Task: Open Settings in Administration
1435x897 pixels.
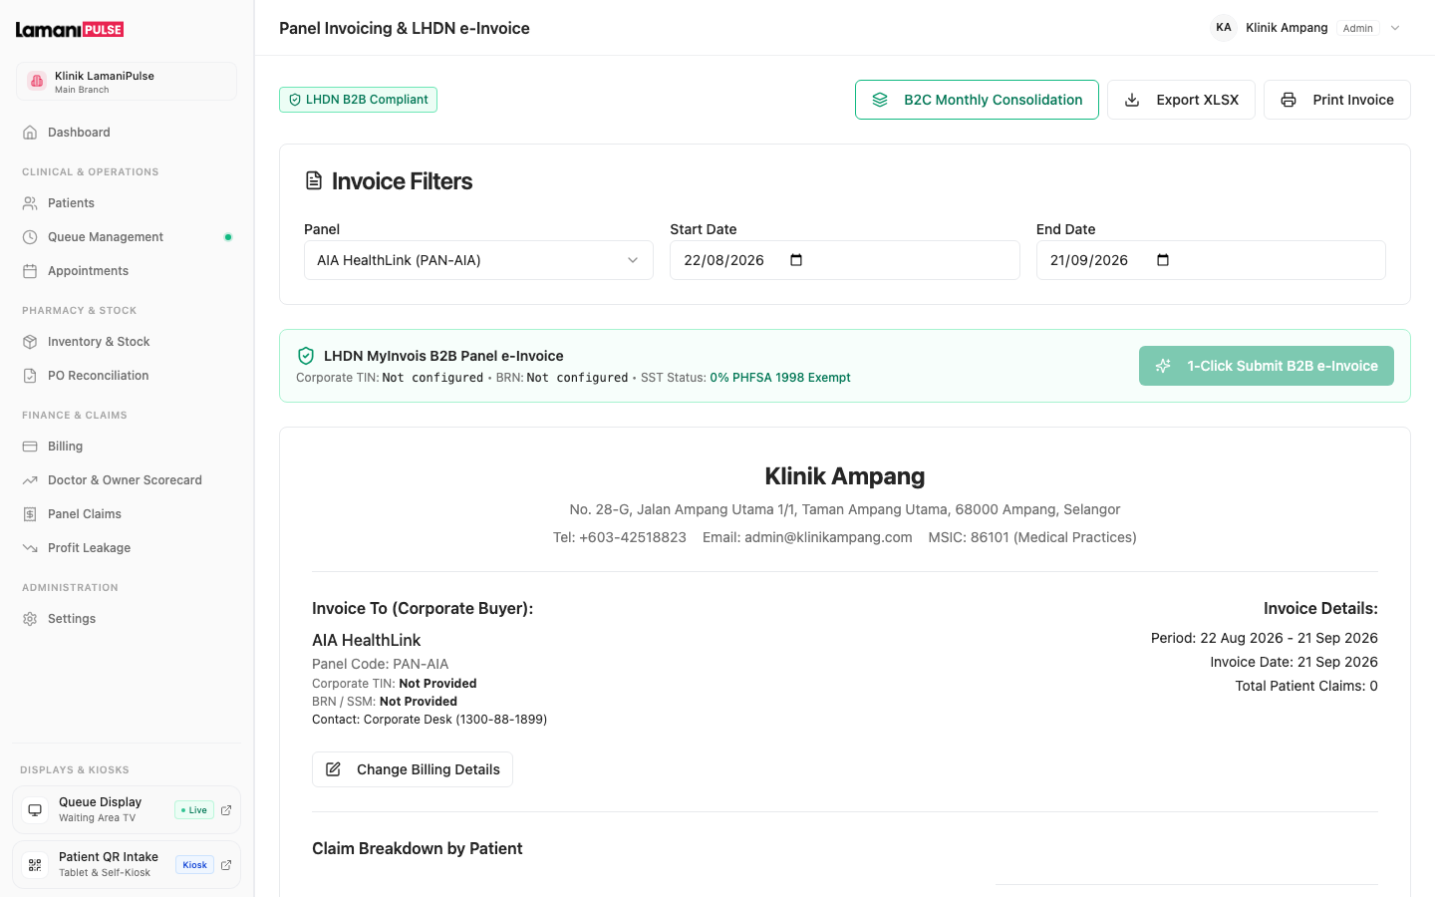Action: pos(127,619)
